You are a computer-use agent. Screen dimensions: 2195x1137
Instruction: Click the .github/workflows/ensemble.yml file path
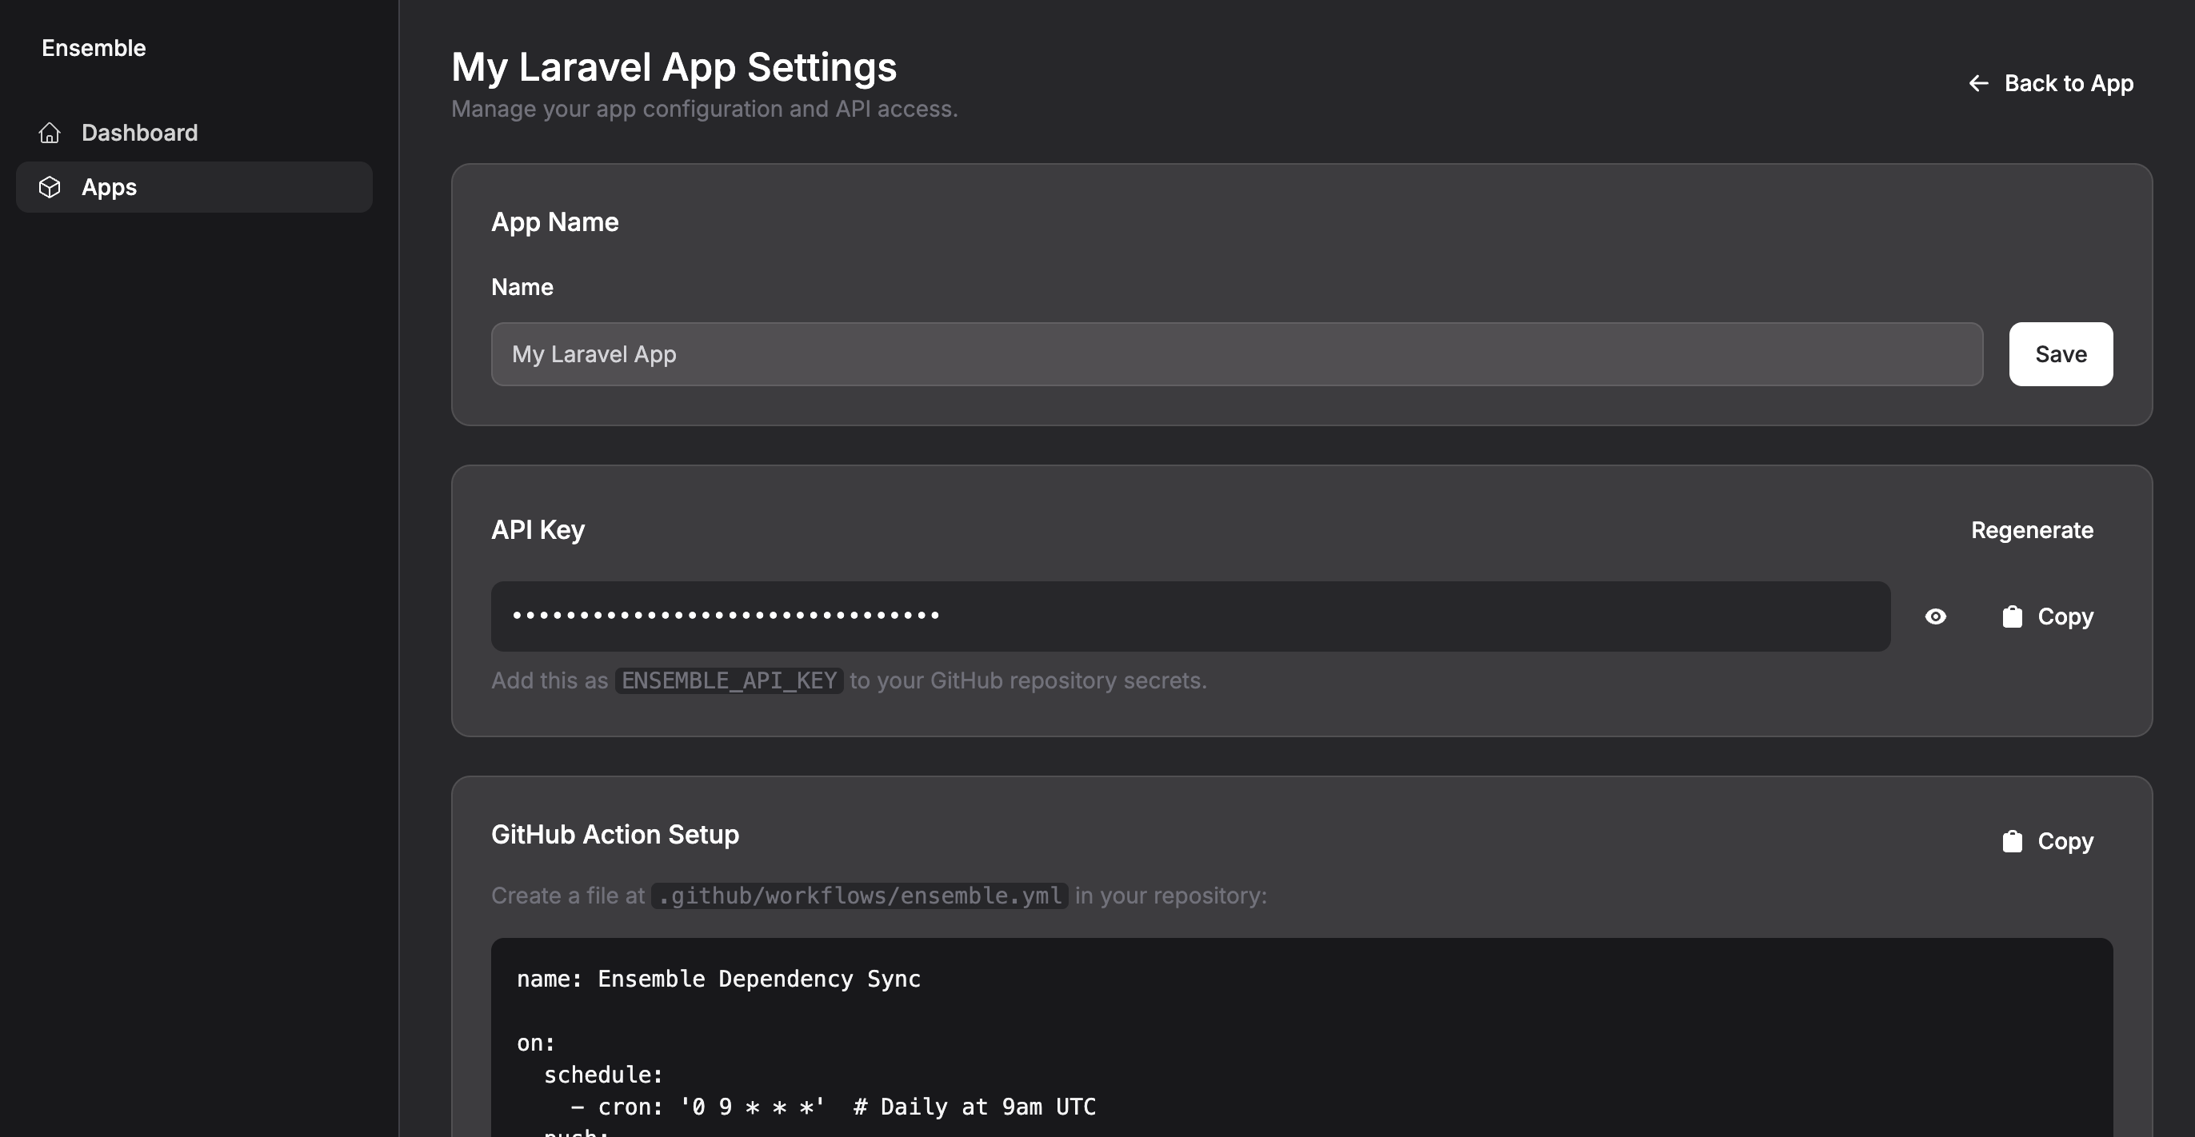(859, 896)
